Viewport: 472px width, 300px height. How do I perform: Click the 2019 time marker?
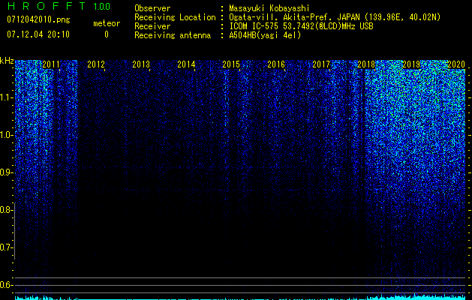[411, 64]
